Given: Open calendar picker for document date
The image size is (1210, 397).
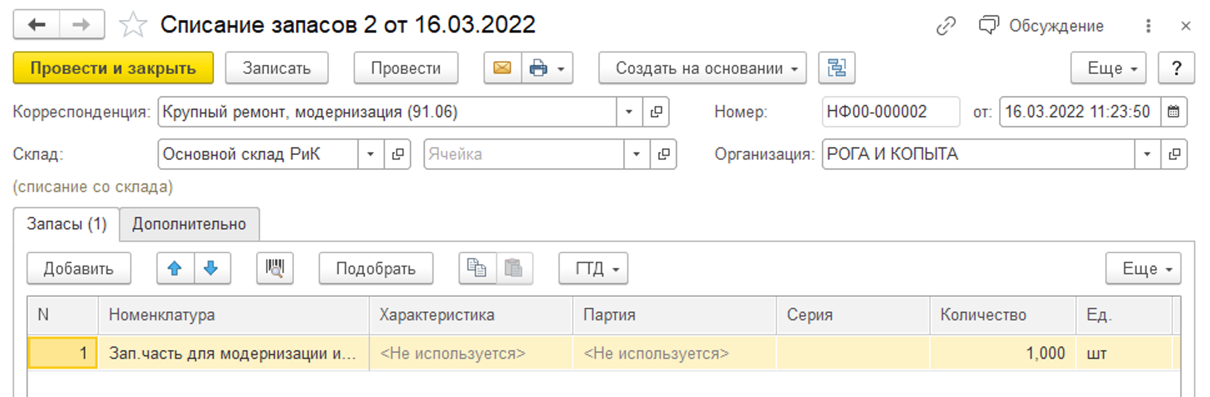Looking at the screenshot, I should (x=1173, y=112).
